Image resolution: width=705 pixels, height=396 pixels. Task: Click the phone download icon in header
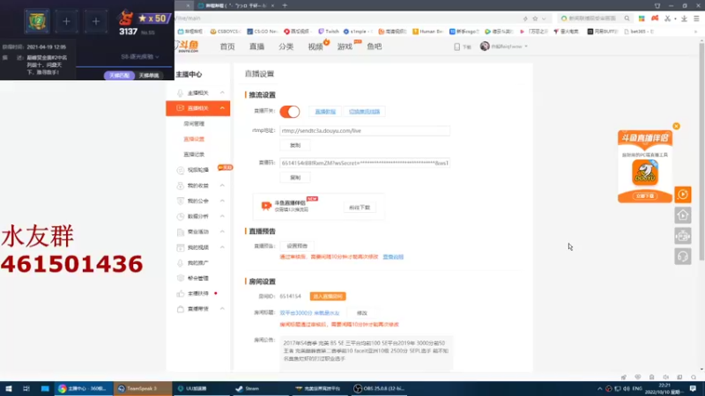click(456, 47)
